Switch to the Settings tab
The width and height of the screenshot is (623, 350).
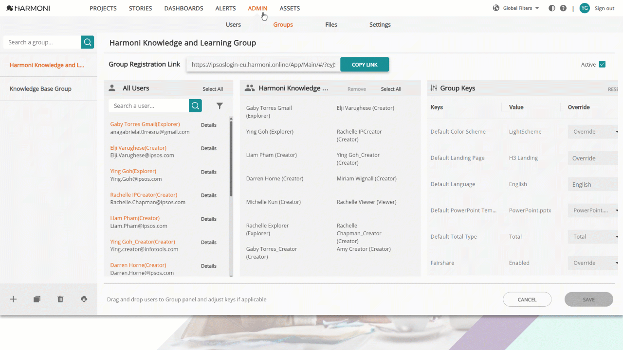380,24
